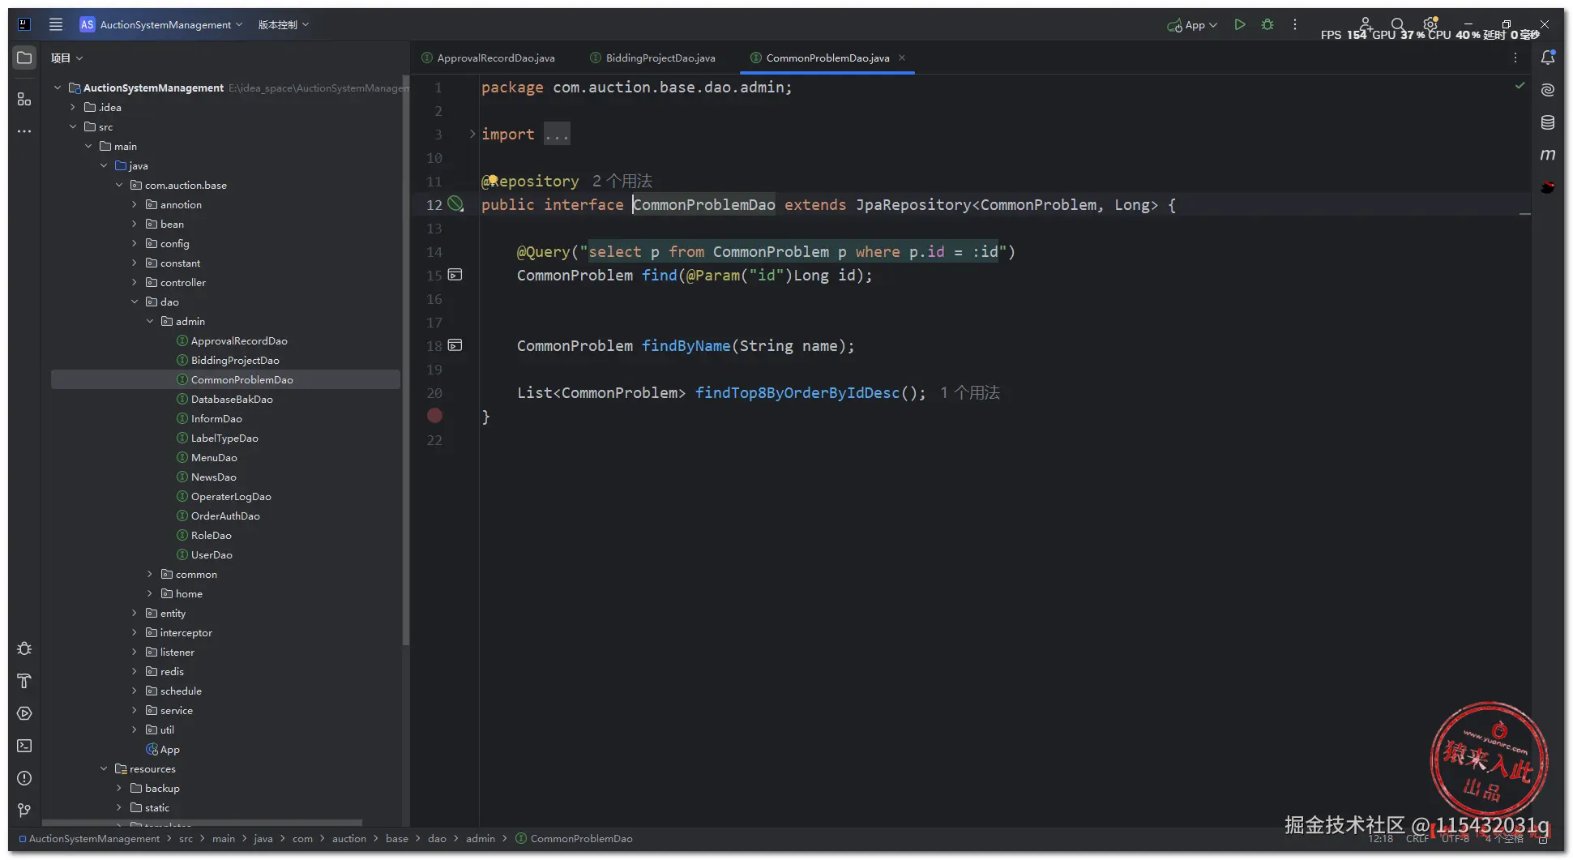Open the Notifications bell panel

click(x=1548, y=58)
